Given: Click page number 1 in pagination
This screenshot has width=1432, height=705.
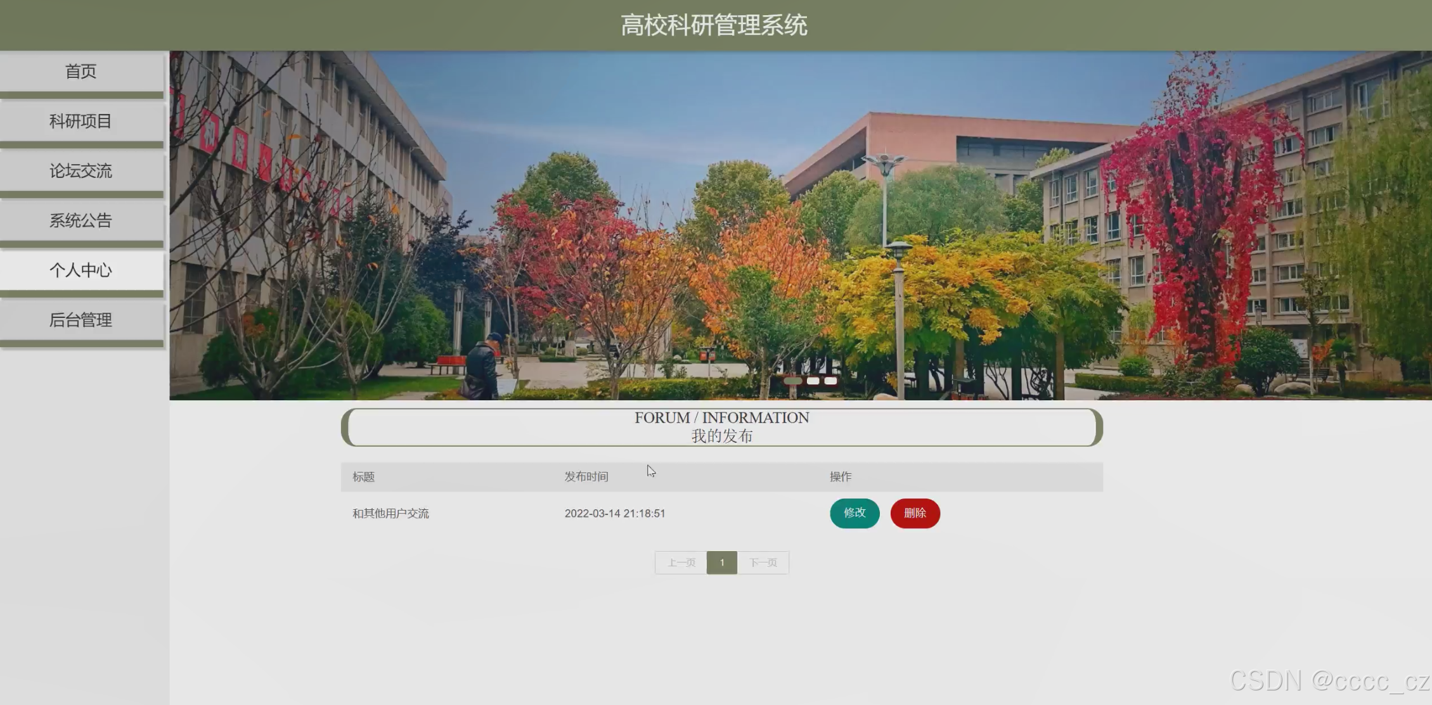Looking at the screenshot, I should click(x=721, y=562).
